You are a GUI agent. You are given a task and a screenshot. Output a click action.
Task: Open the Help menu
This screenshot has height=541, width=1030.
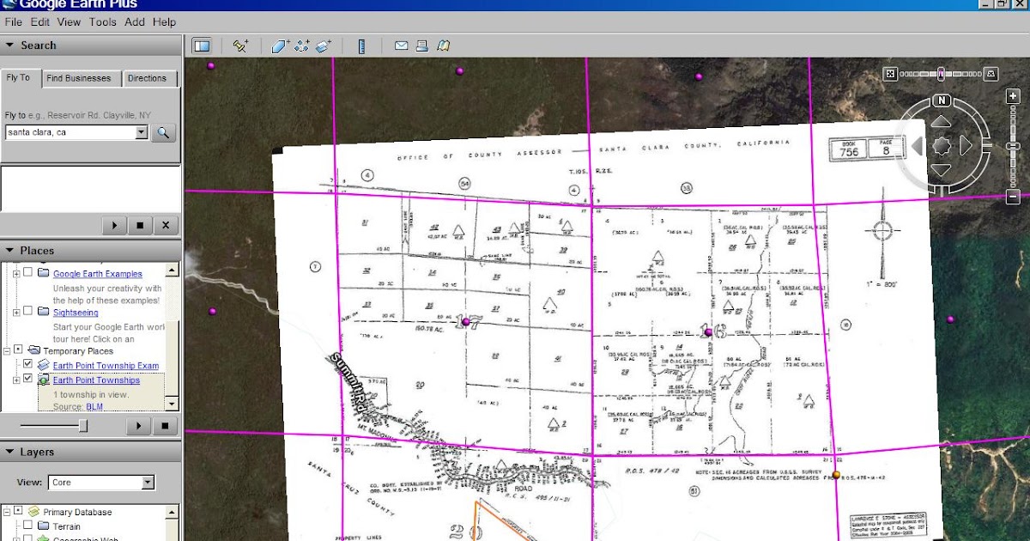coord(164,21)
